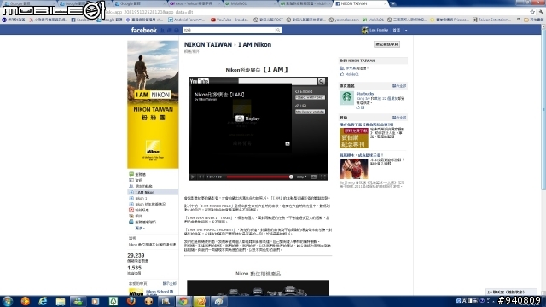Click the Chrome bookmark star icon
The image size is (546, 307).
pyautogui.click(x=532, y=12)
